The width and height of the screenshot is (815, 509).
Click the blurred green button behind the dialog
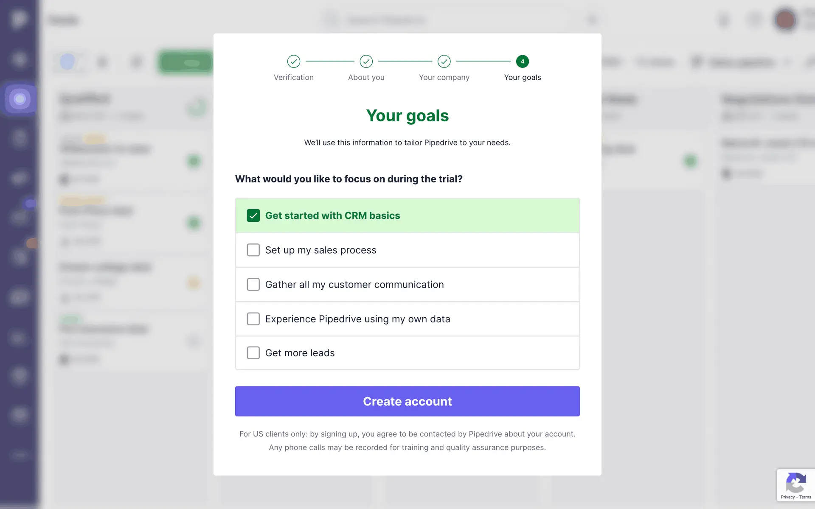click(186, 63)
